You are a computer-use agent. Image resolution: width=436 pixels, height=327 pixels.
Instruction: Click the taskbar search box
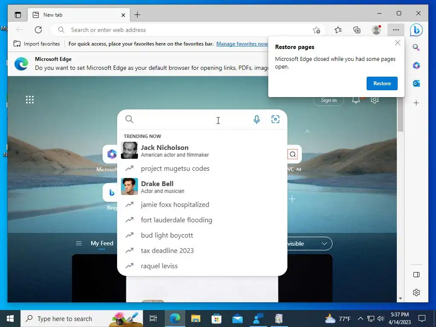pyautogui.click(x=82, y=318)
